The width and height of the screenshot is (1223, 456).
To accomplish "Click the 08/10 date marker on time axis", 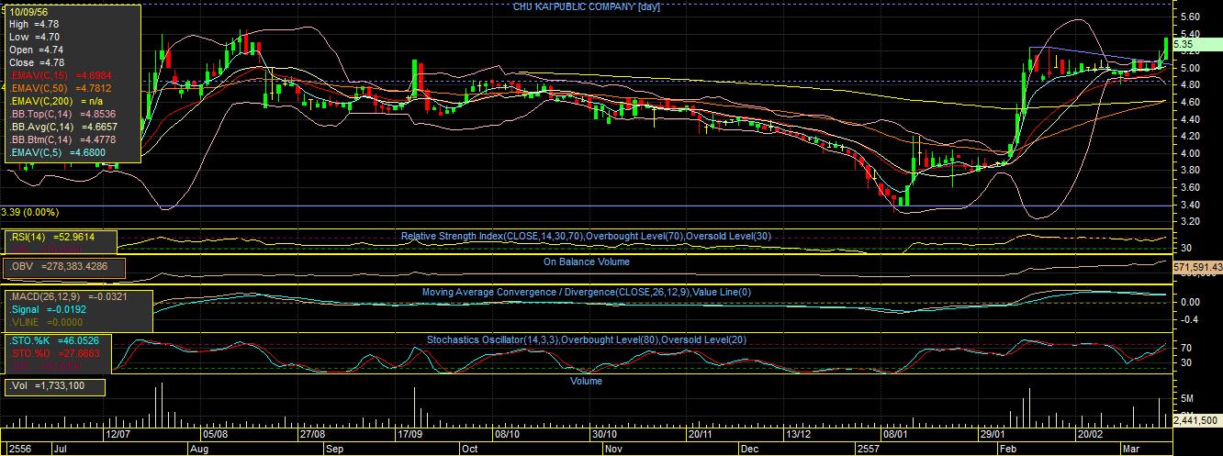I will pyautogui.click(x=507, y=435).
